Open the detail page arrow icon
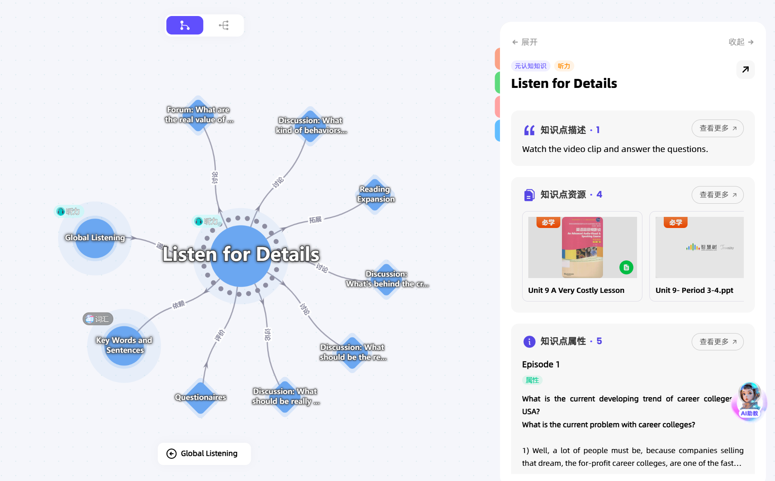Image resolution: width=775 pixels, height=481 pixels. [x=745, y=69]
